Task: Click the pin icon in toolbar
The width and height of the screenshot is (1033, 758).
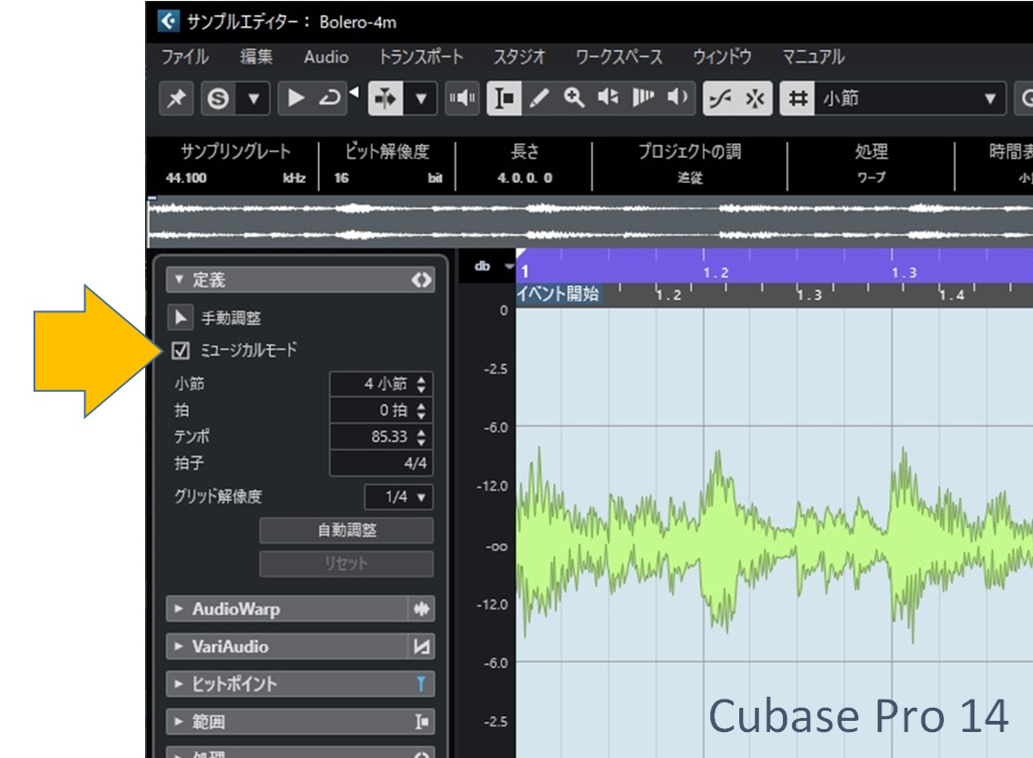Action: [175, 98]
